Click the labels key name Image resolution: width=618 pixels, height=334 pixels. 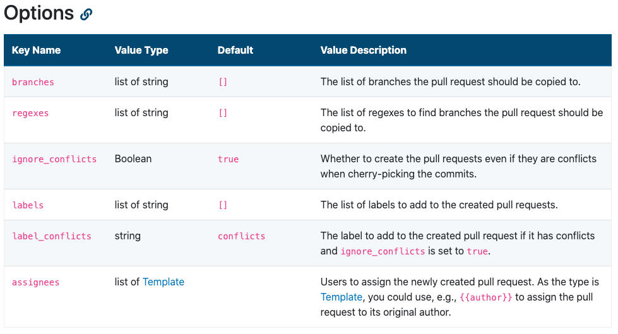pos(28,205)
